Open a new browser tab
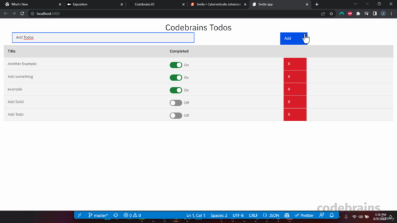Image resolution: width=397 pixels, height=223 pixels. pyautogui.click(x=317, y=4)
